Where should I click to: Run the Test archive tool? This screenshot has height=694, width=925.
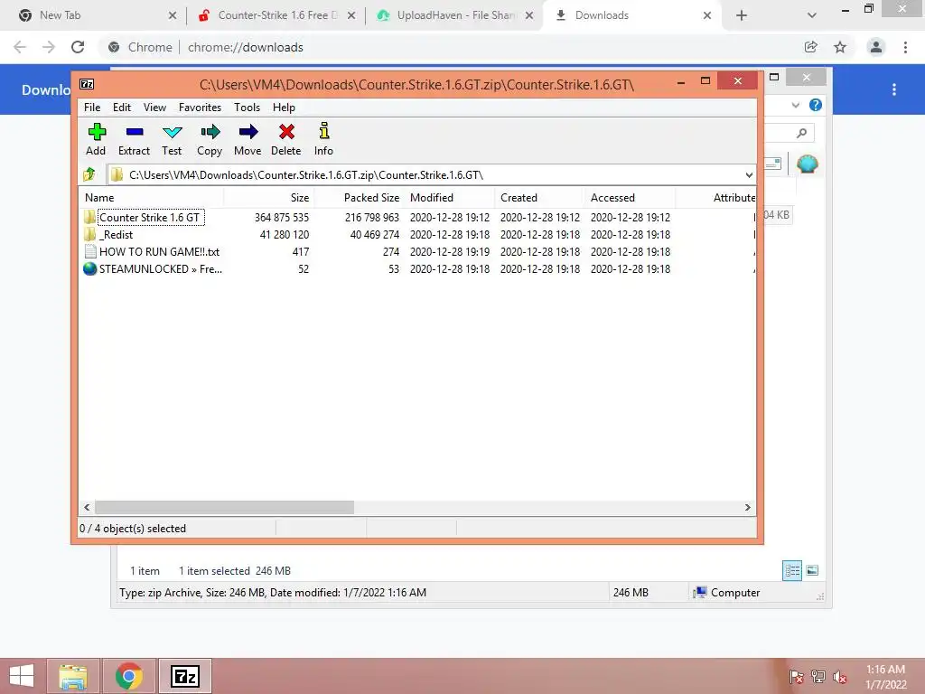[x=172, y=139]
